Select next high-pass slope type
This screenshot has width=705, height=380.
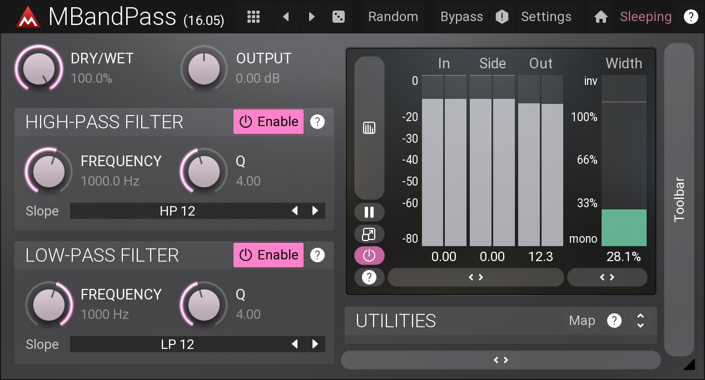(315, 211)
